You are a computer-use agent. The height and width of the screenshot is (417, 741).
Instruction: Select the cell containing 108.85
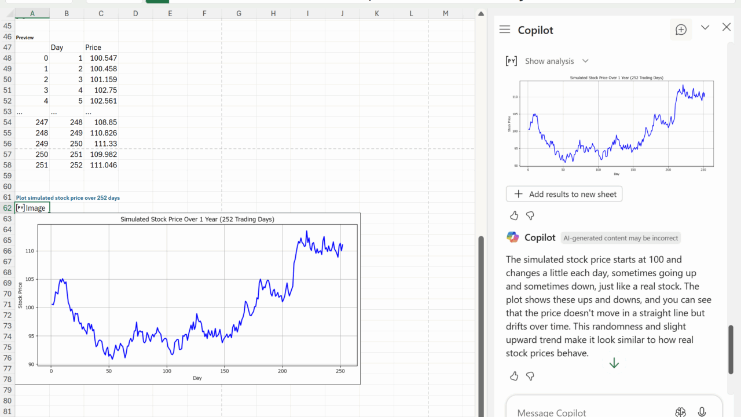click(101, 122)
